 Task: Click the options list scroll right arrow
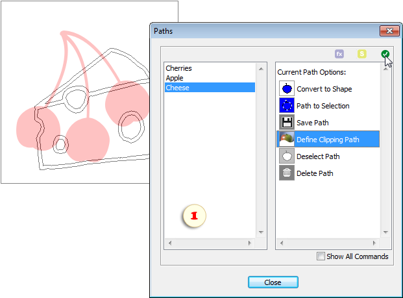(x=374, y=243)
